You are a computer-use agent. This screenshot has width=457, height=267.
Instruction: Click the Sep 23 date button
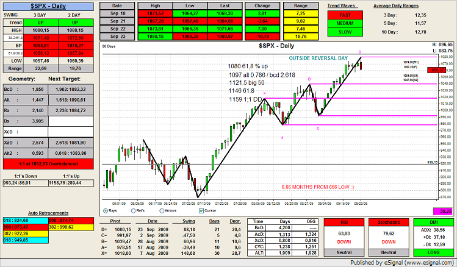click(118, 37)
